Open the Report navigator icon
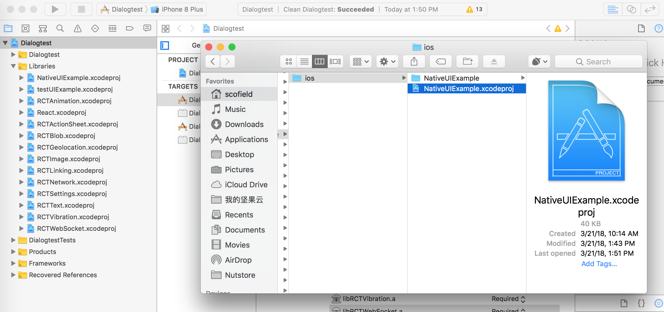 [147, 28]
